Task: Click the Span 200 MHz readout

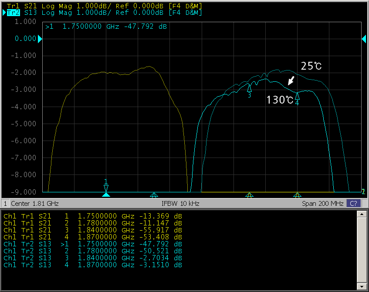Action: click(323, 203)
